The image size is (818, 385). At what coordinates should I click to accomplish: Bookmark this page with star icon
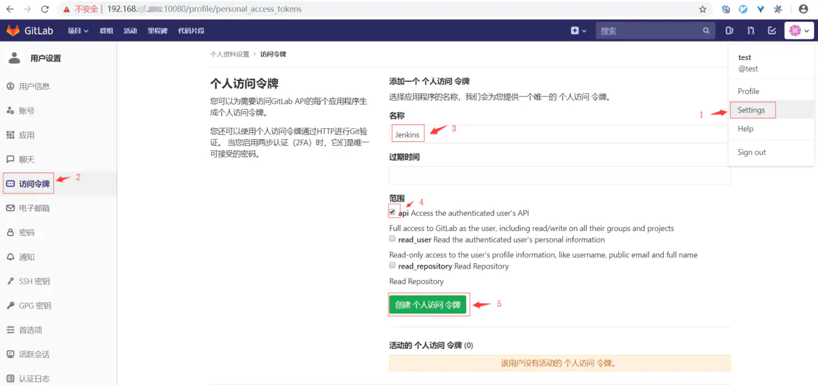coord(703,10)
